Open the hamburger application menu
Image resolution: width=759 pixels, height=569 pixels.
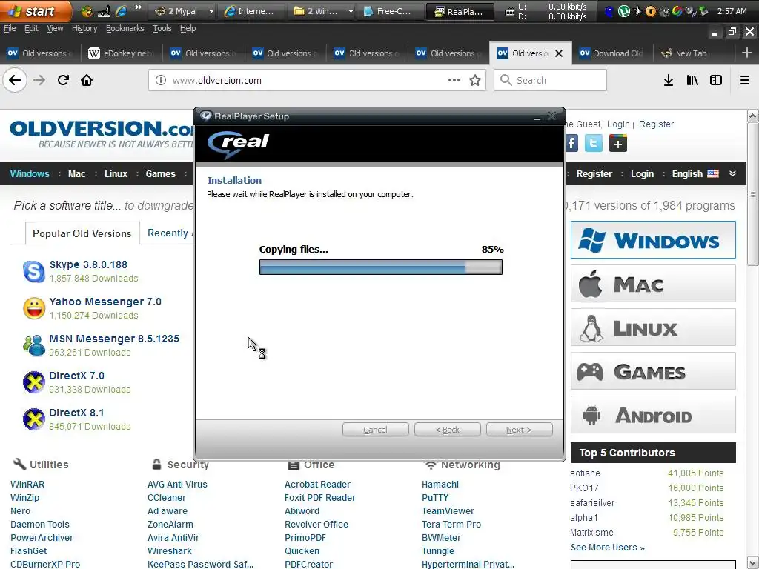click(744, 80)
